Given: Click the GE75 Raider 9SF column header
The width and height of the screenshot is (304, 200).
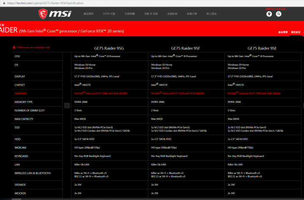Looking at the screenshot, I should pyautogui.click(x=185, y=48).
